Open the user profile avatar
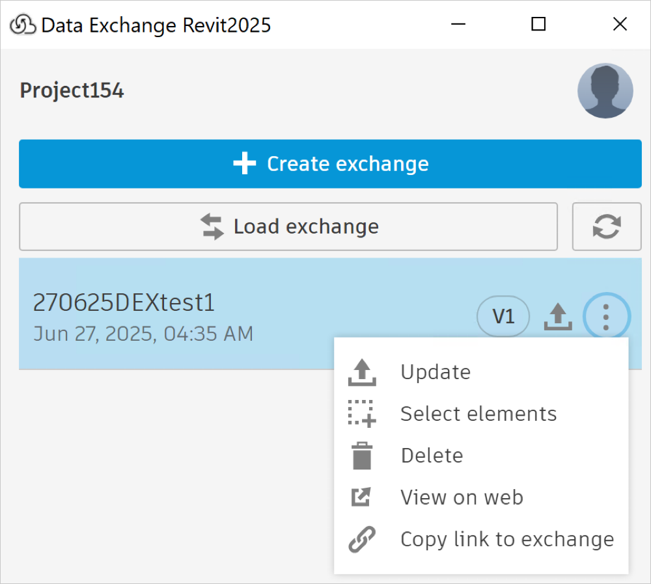The height and width of the screenshot is (584, 651). [605, 90]
